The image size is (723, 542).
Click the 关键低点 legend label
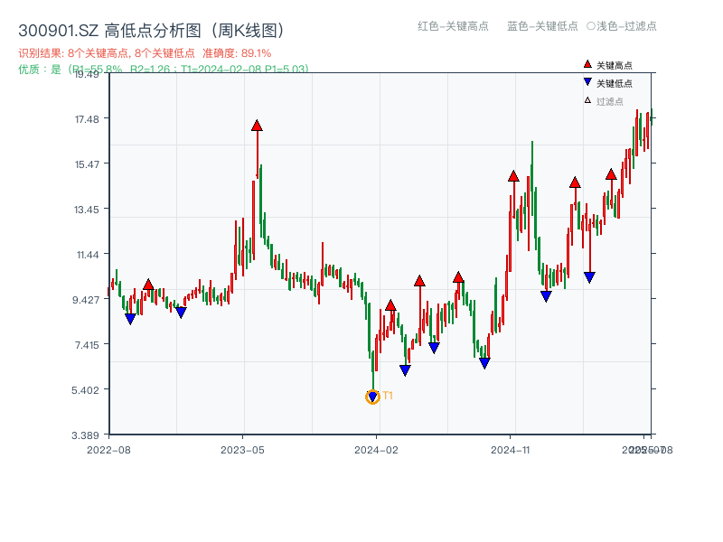coord(615,83)
